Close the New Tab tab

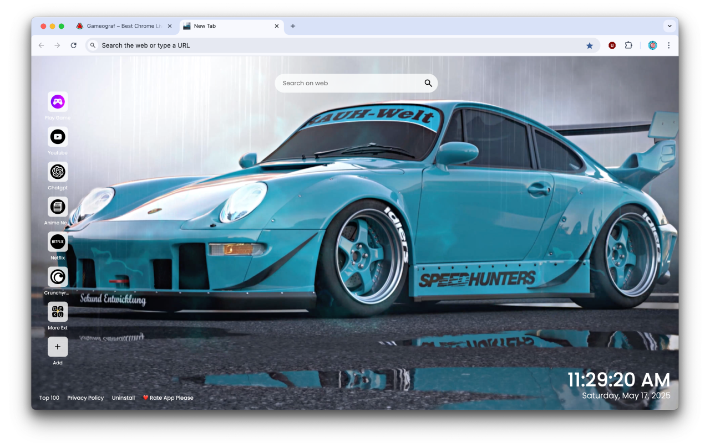tap(277, 26)
